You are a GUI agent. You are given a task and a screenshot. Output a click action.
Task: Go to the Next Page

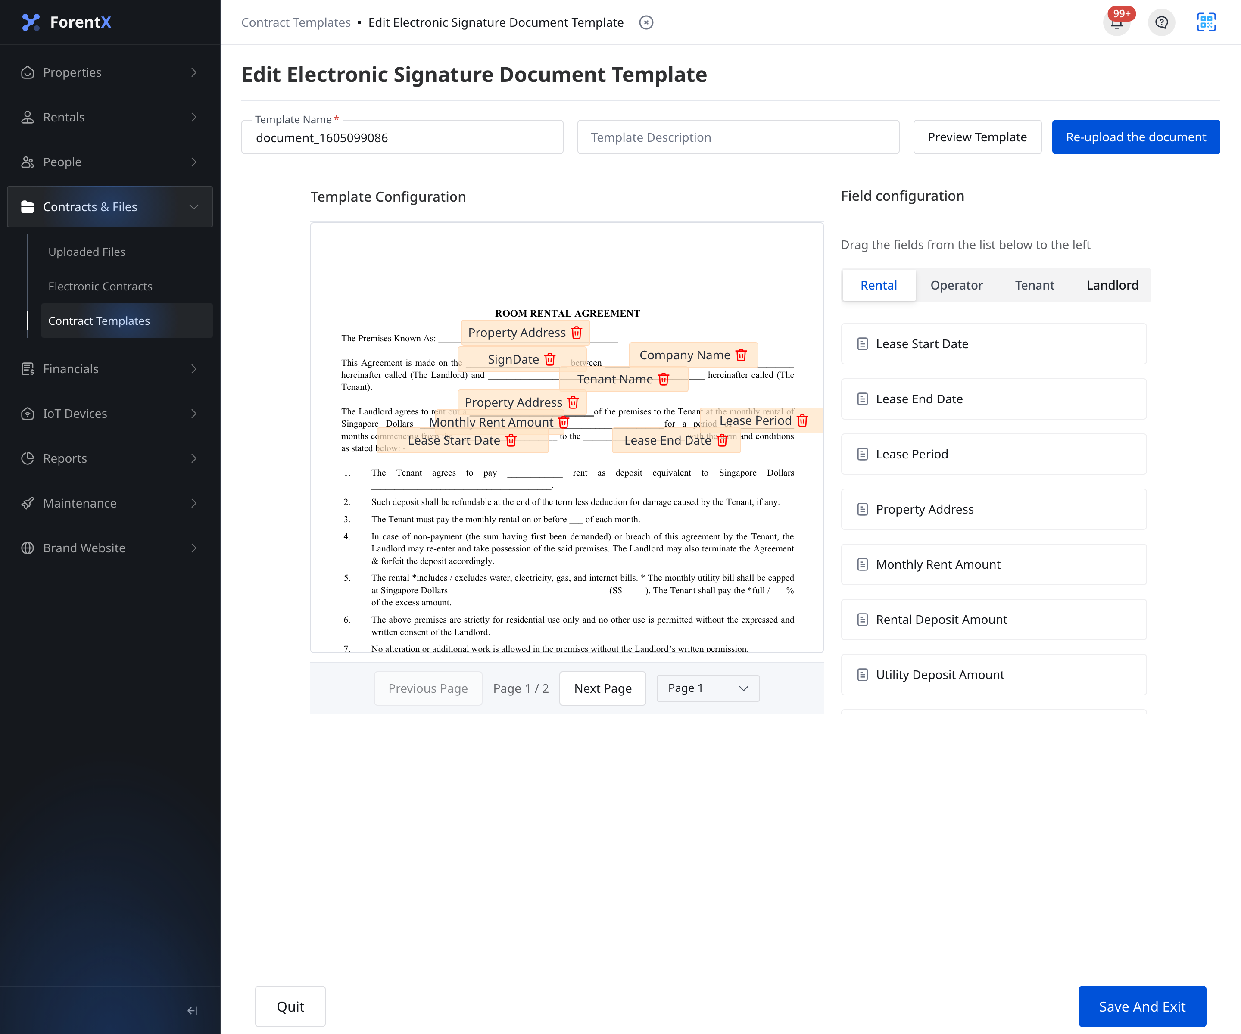pos(603,688)
